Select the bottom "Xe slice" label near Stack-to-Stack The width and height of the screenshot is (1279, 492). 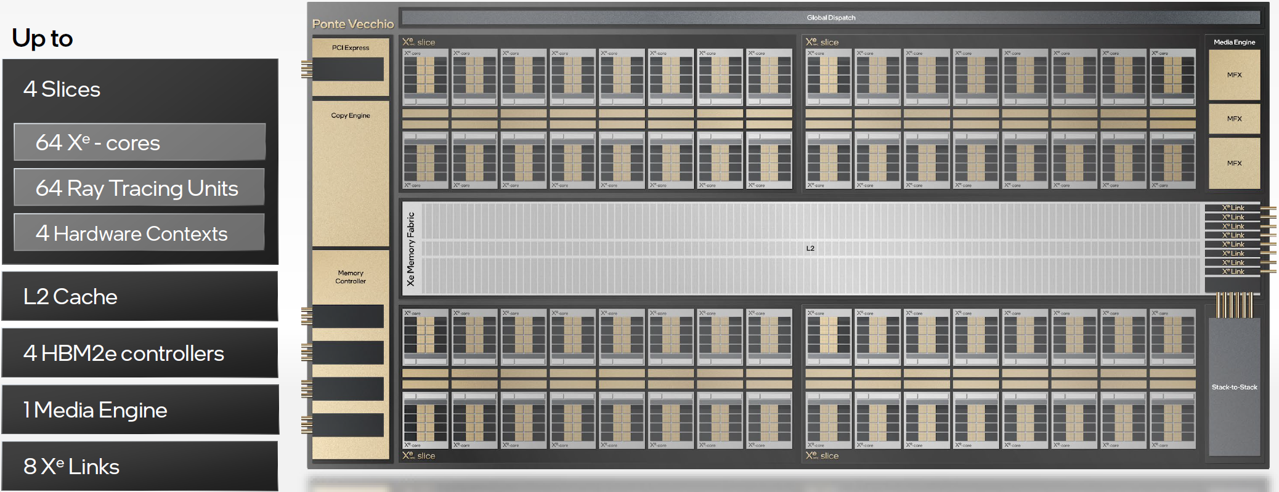(x=822, y=456)
